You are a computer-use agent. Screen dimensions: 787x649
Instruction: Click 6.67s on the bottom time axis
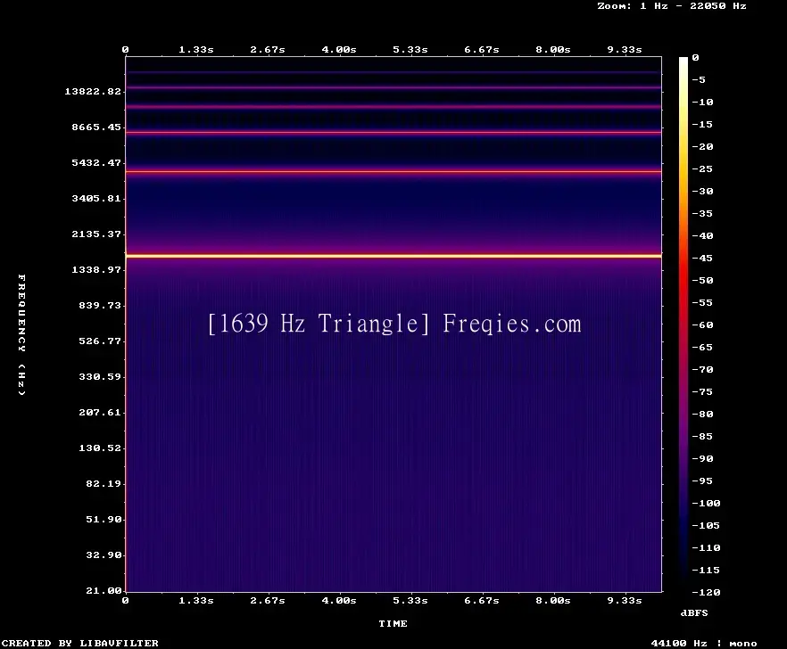[481, 600]
